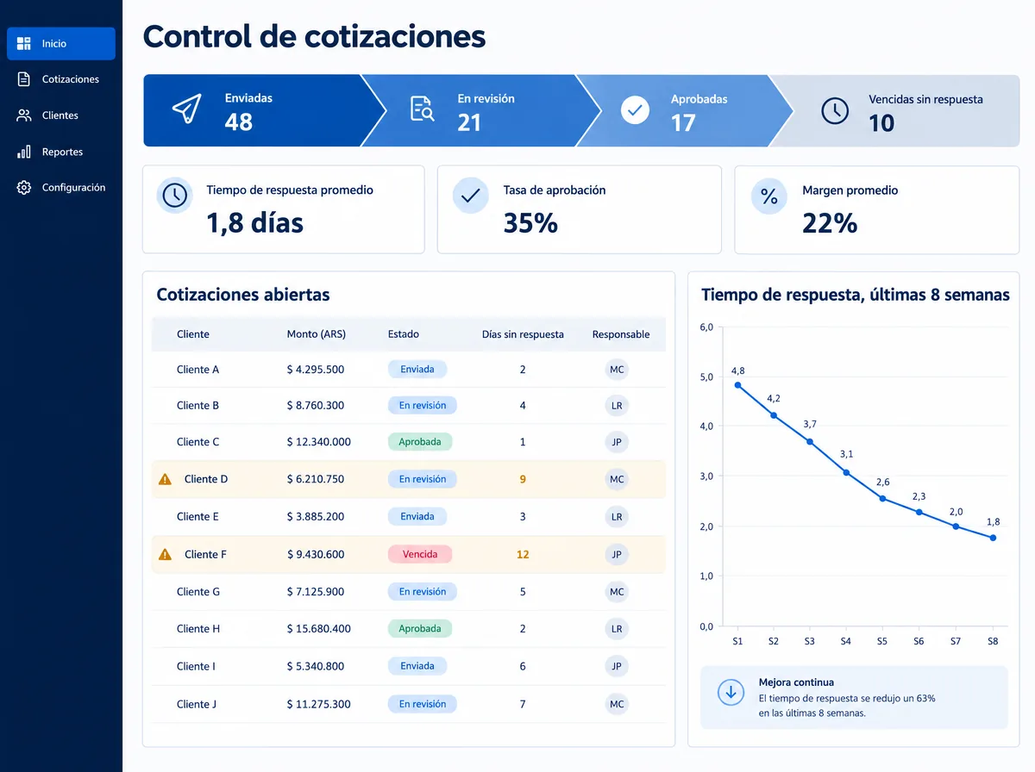Open the Clientes section
The height and width of the screenshot is (772, 1035).
61,115
